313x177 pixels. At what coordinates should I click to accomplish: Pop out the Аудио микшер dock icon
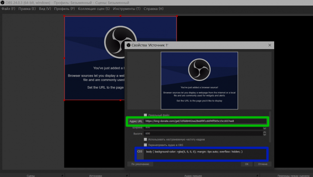point(257,176)
